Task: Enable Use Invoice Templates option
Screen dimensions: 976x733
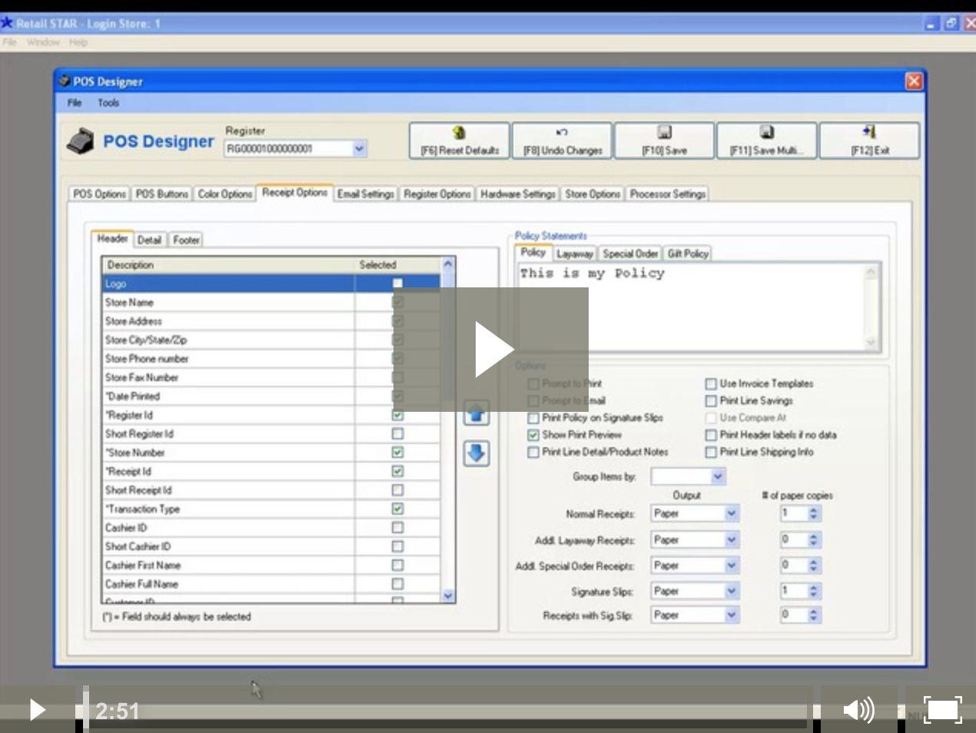Action: (x=711, y=383)
